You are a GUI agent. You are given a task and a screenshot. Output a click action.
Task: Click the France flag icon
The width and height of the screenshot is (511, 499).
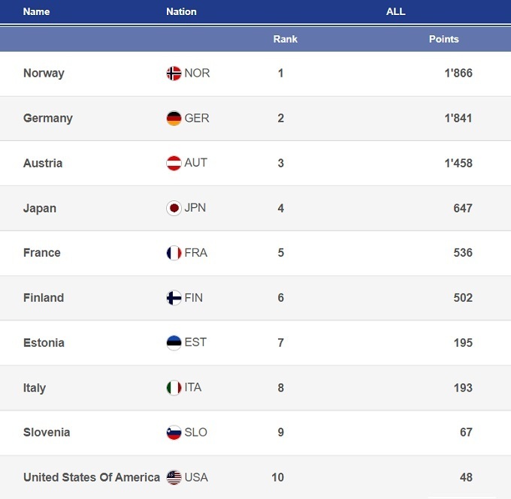(174, 253)
